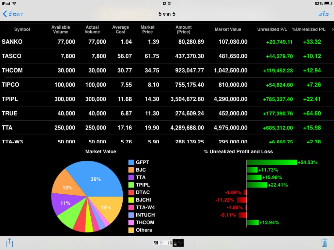Click the +54.53% profit bar
The width and height of the screenshot is (334, 250).
tap(272, 162)
